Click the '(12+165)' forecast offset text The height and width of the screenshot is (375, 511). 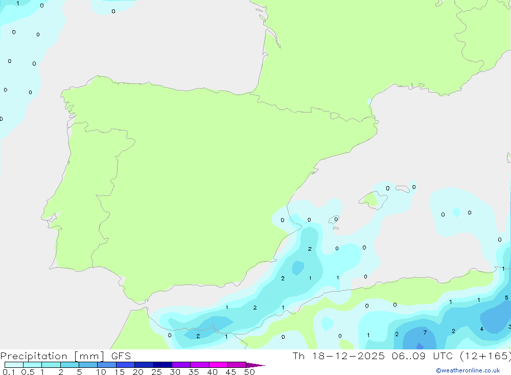(485, 356)
